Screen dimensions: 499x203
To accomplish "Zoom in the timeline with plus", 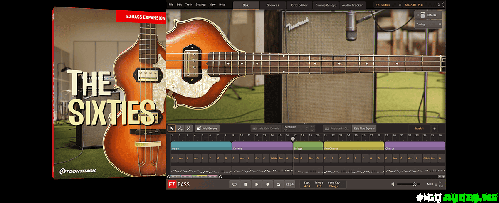I will [443, 176].
